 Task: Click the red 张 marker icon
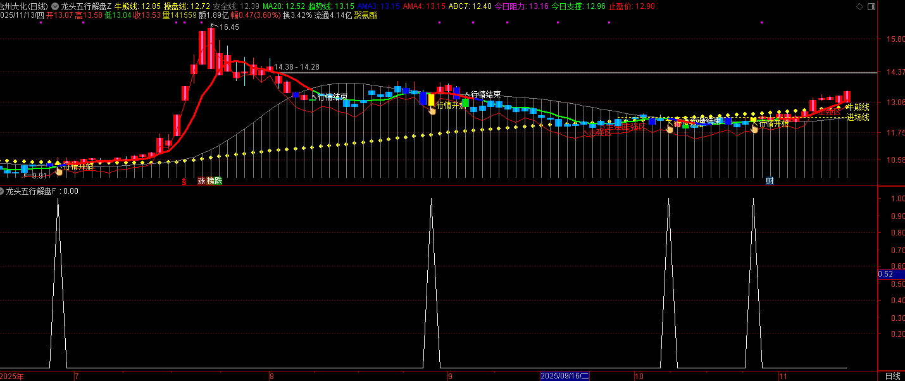[x=201, y=181]
